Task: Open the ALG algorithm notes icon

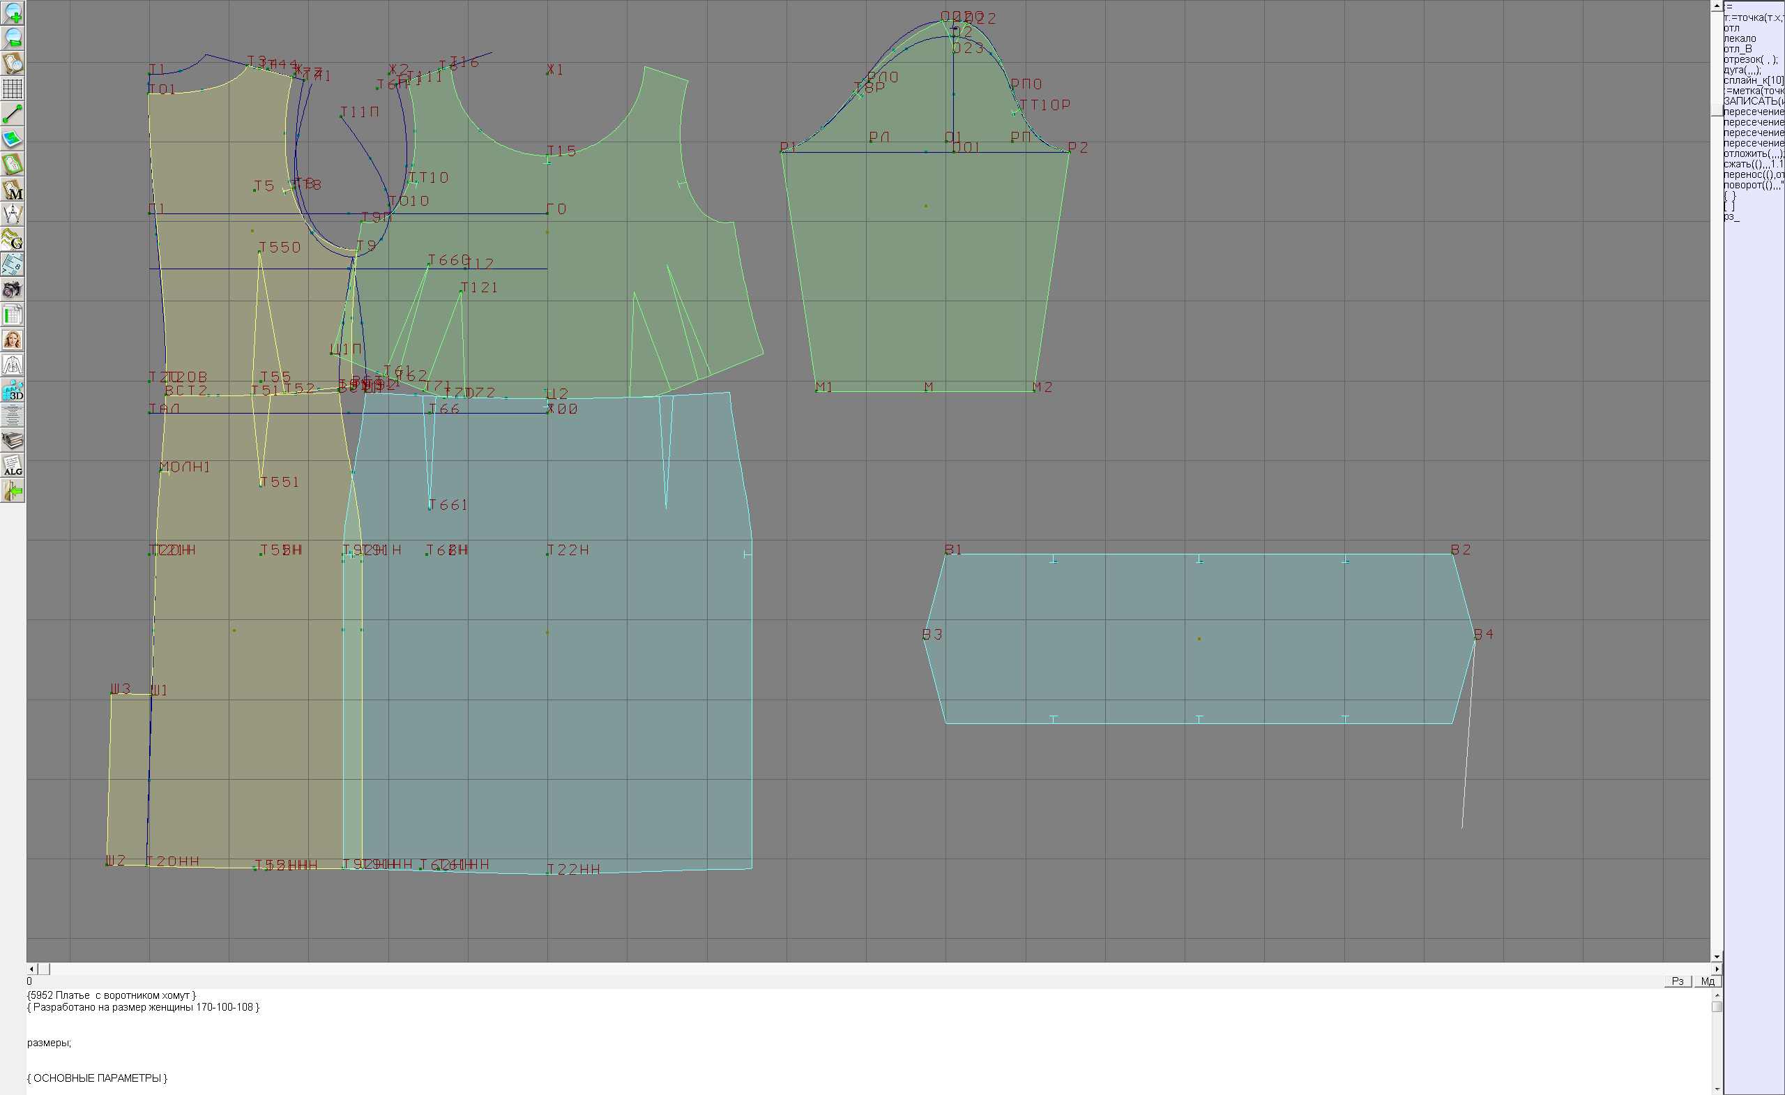Action: pyautogui.click(x=13, y=466)
